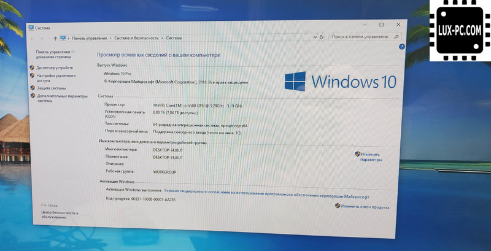The width and height of the screenshot is (491, 251).
Task: Click the Up one level arrow
Action: tap(54, 38)
